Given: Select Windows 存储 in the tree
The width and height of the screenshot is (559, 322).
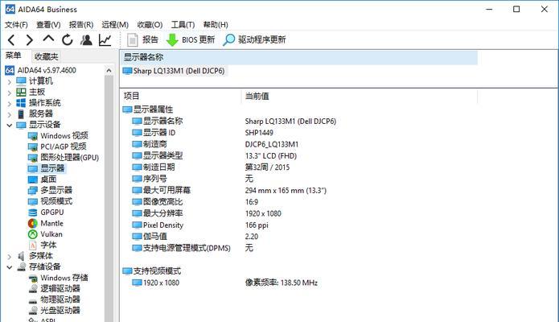Looking at the screenshot, I should click(x=58, y=278).
